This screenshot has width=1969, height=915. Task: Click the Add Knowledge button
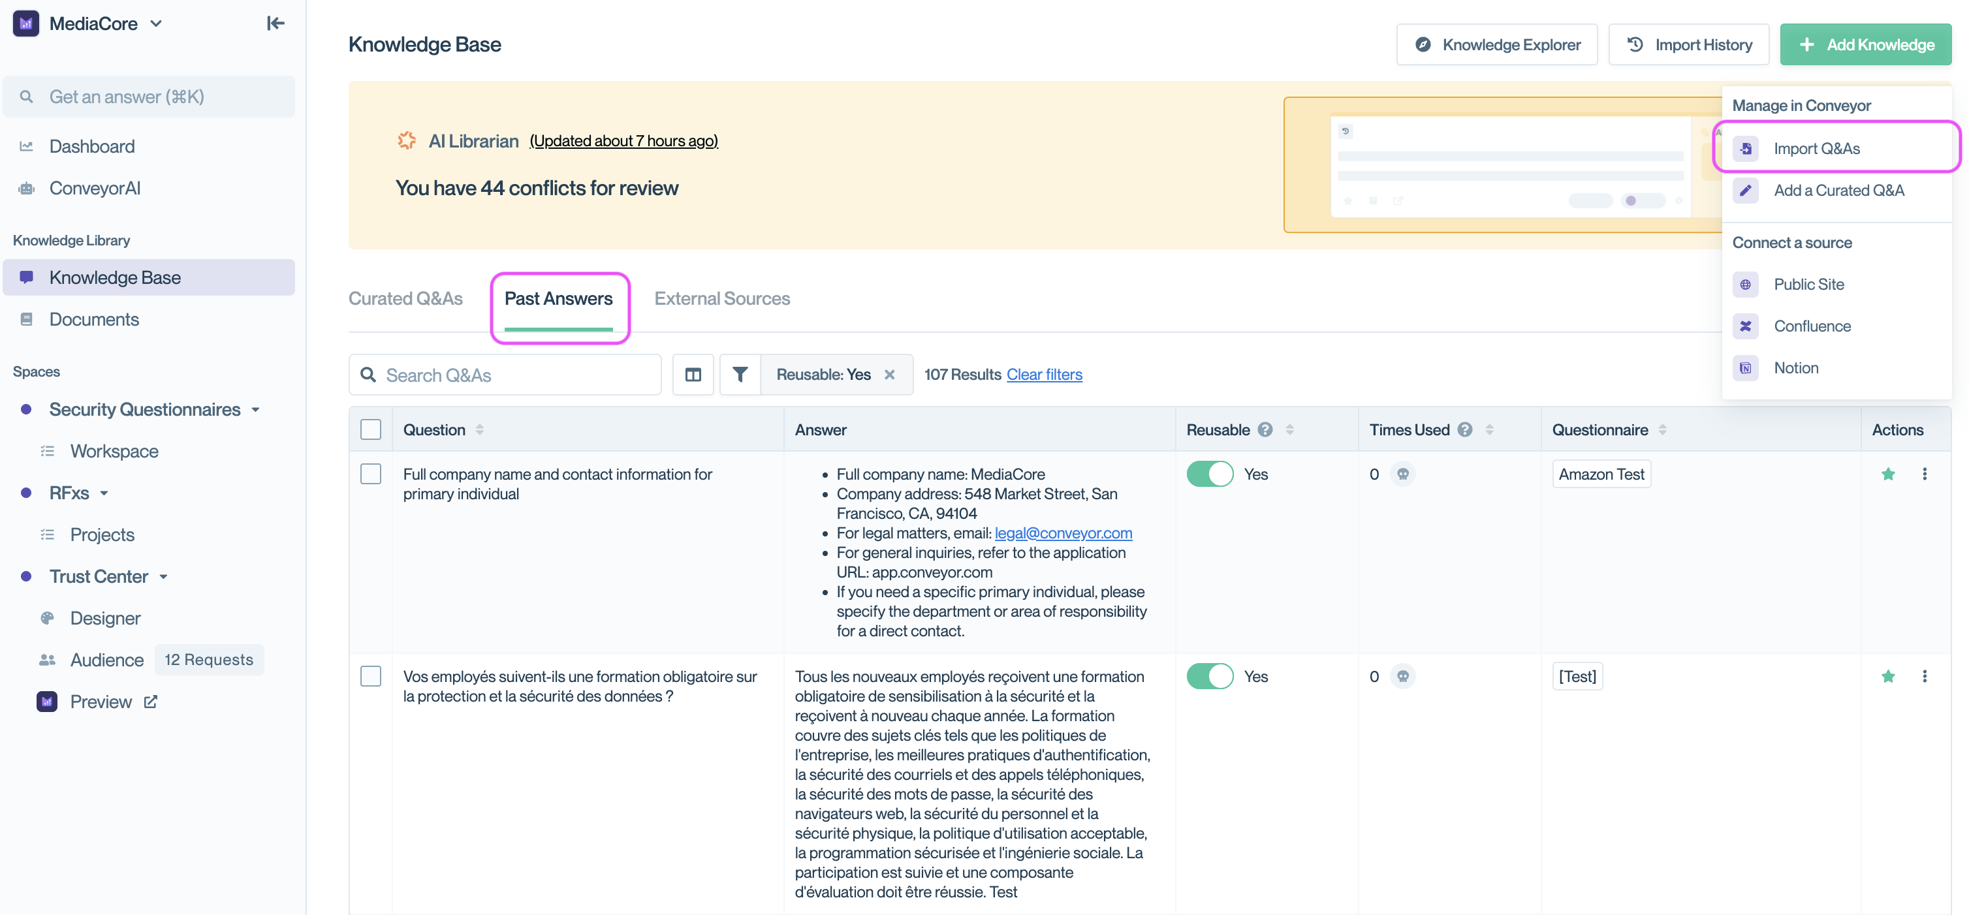coord(1866,44)
